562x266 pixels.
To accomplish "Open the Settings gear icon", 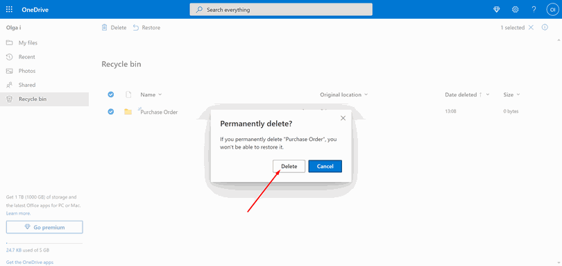I will click(515, 10).
